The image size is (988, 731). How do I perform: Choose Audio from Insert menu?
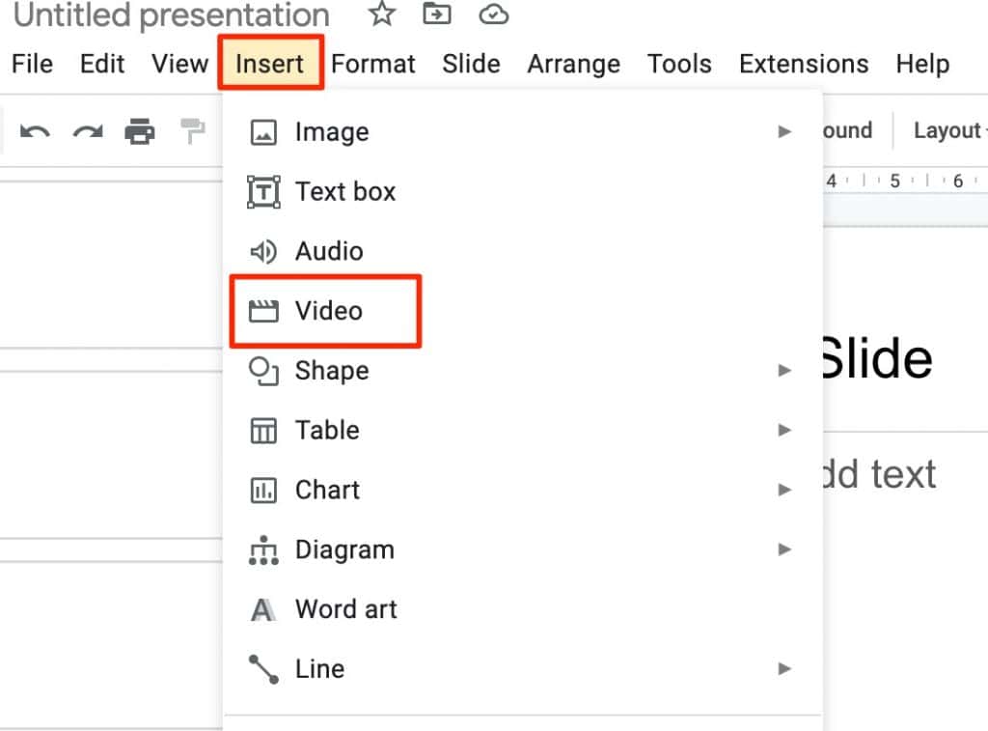coord(523,252)
